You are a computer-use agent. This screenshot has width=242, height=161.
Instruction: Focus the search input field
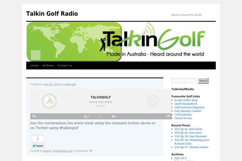coord(184,80)
